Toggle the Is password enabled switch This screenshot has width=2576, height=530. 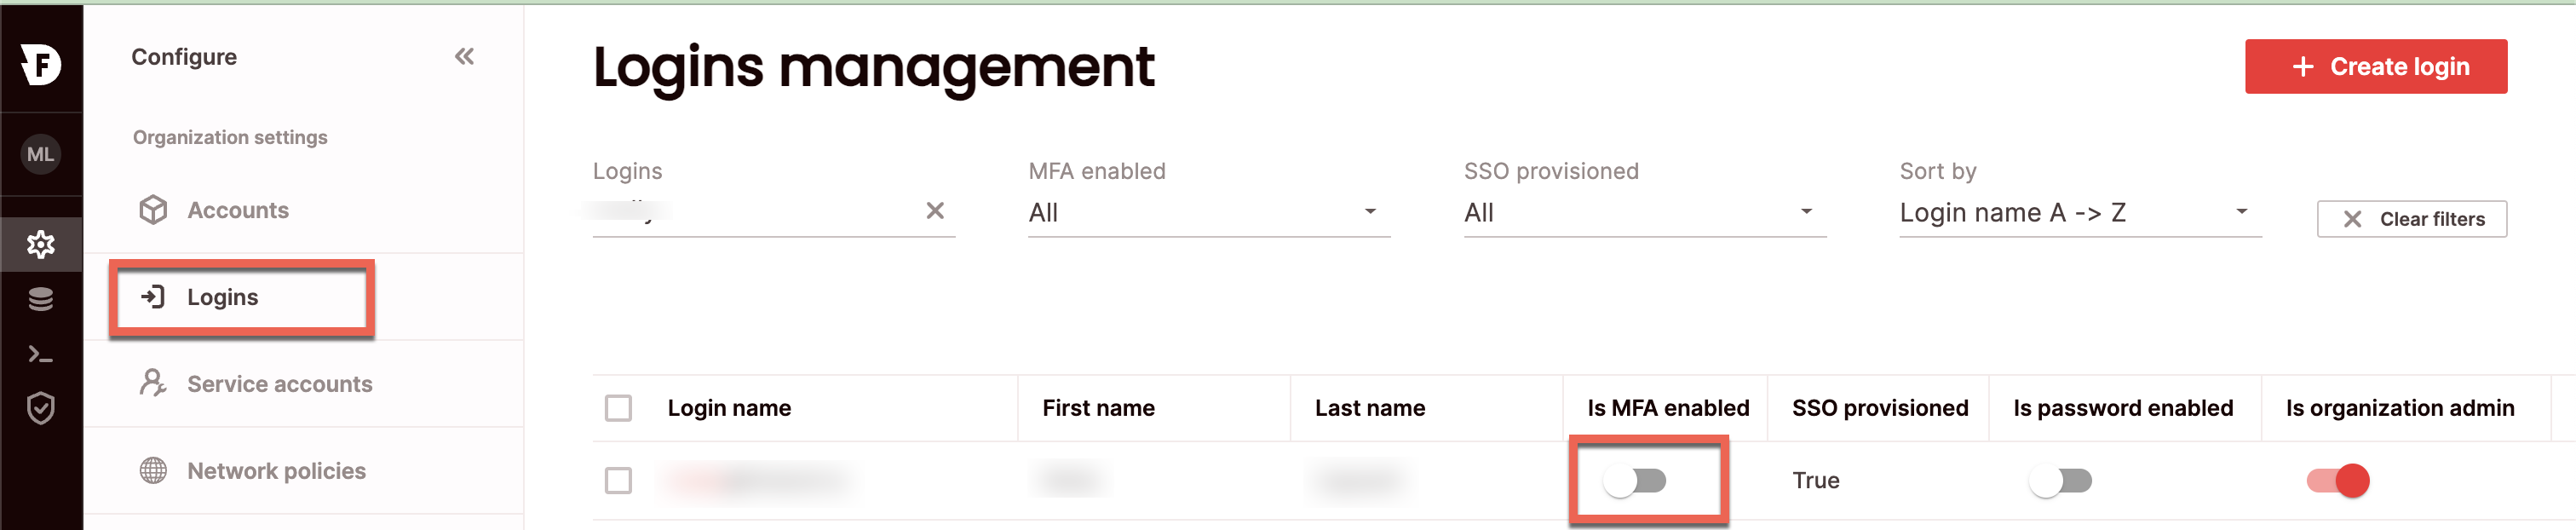(2061, 481)
